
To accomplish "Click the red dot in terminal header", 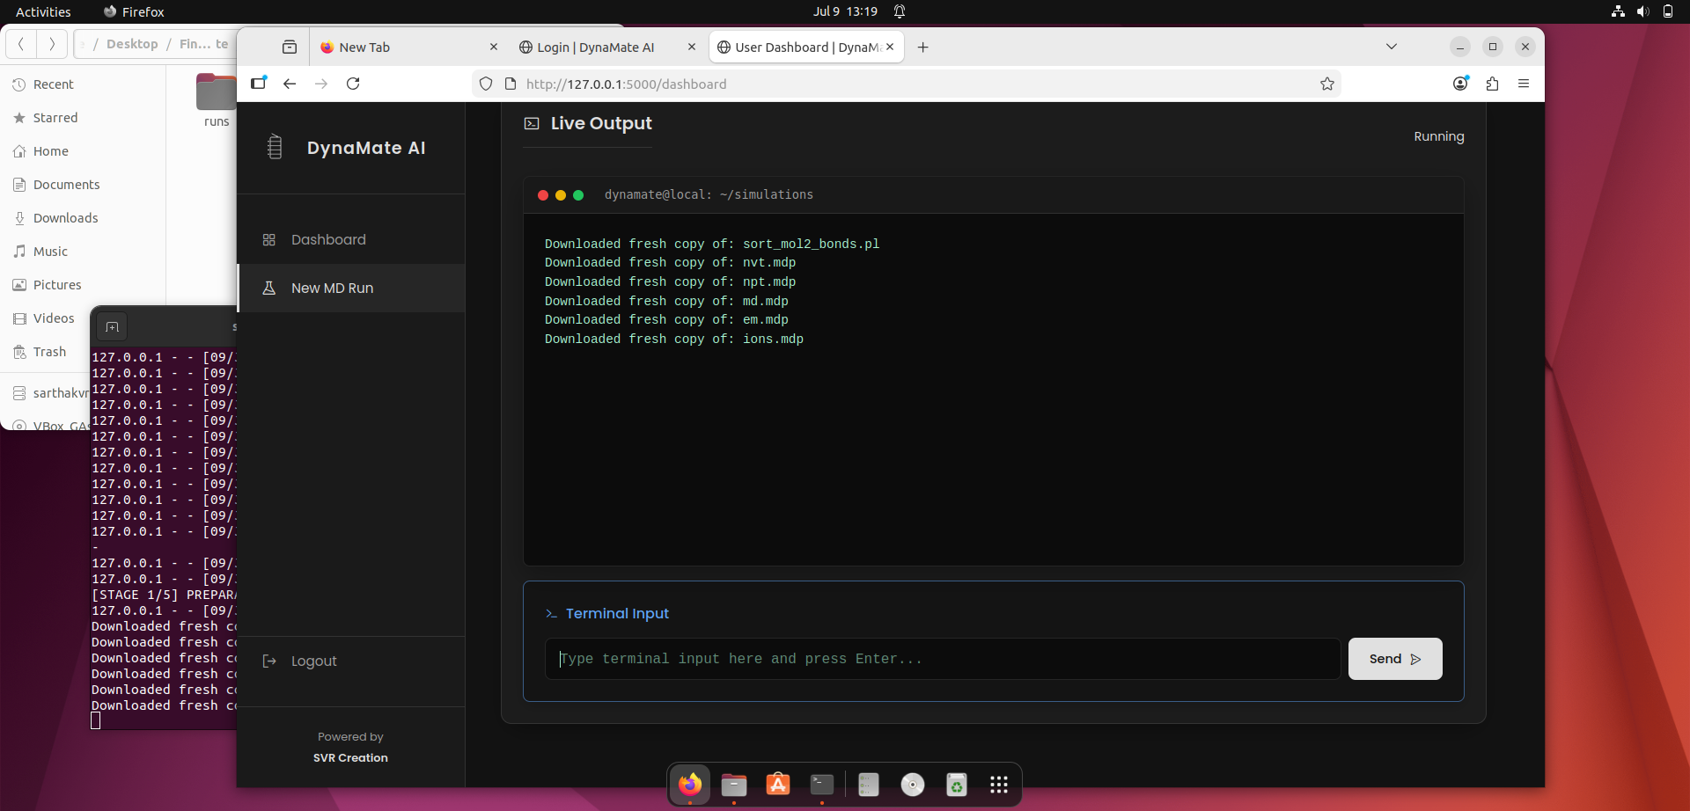I will [x=543, y=195].
